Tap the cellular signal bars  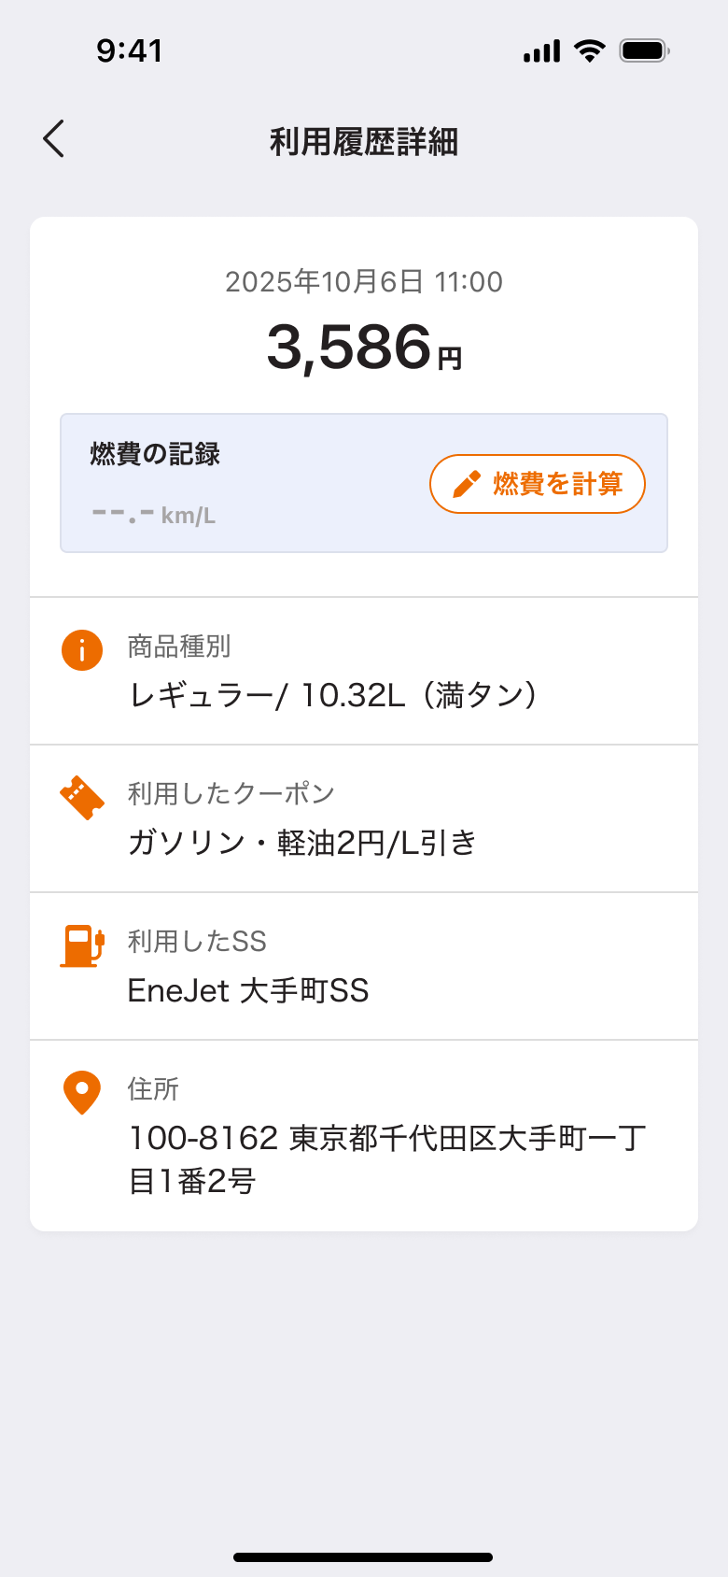click(541, 51)
